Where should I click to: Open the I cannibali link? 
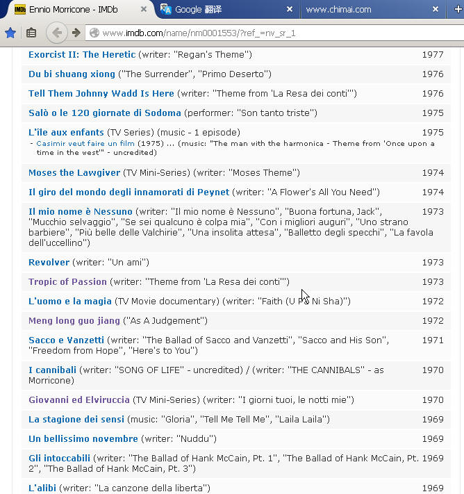click(x=52, y=370)
